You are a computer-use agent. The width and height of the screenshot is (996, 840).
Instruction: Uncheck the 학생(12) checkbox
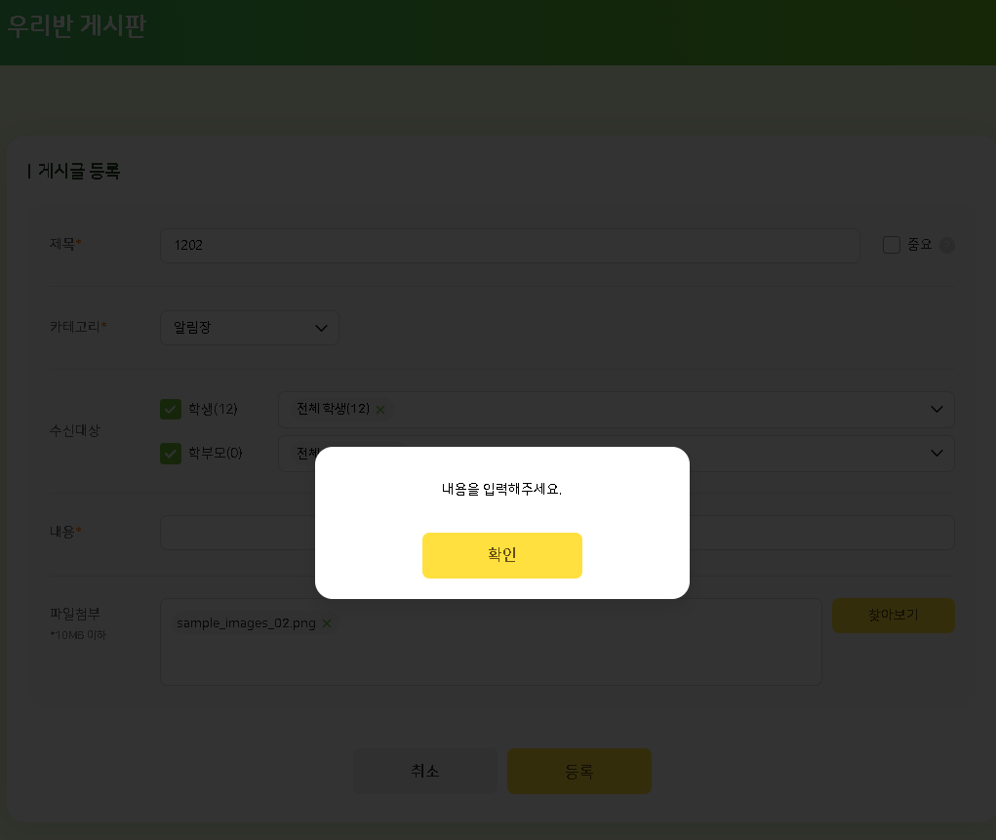click(171, 409)
